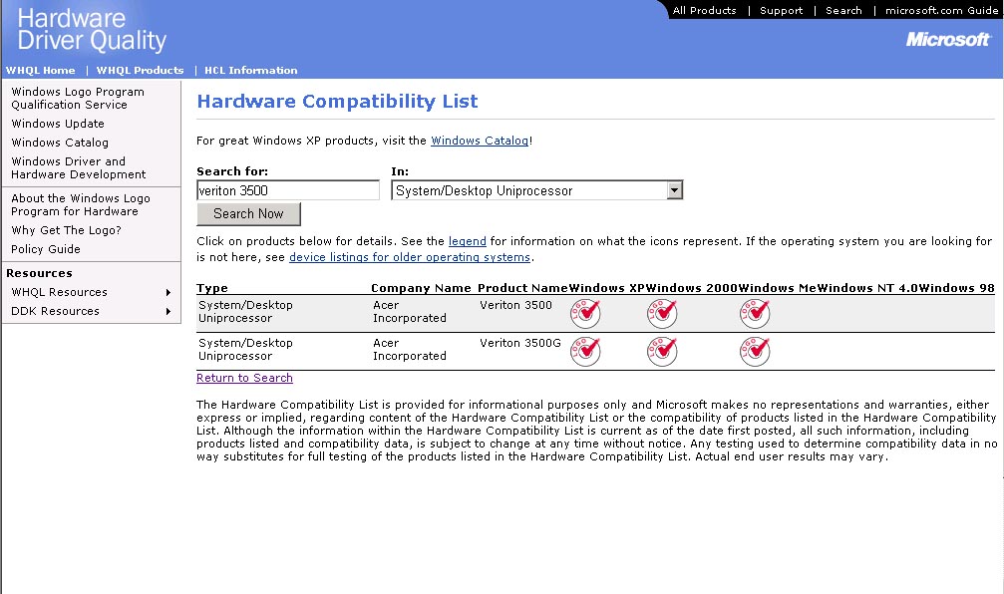Click the Microsoft logo in header
The height and width of the screenshot is (594, 1004).
coord(947,40)
